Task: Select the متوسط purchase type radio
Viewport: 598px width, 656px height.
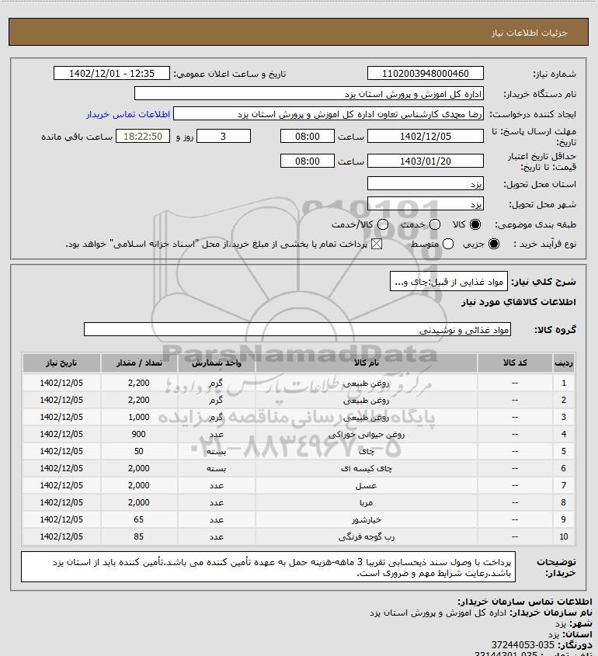Action: click(x=448, y=244)
